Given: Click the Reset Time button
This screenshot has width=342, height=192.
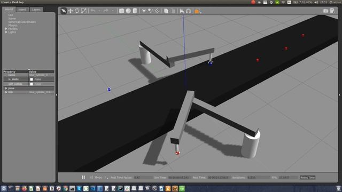Looking at the screenshot, I should point(308,178).
